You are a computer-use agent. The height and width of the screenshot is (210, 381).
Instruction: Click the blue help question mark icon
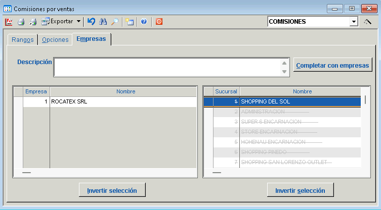144,22
